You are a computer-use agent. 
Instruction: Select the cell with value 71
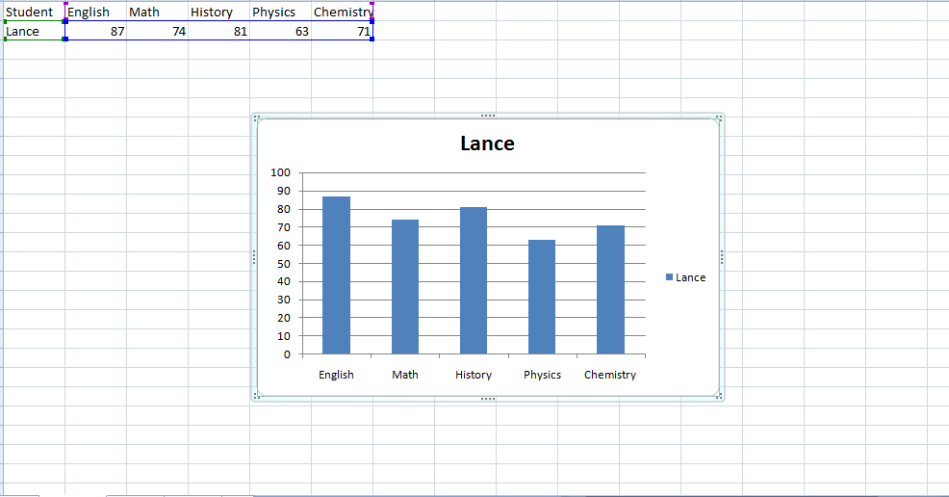(x=343, y=32)
